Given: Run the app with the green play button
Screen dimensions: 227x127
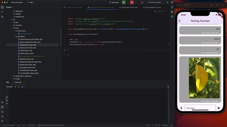Looking at the screenshot, I should click(x=124, y=2).
